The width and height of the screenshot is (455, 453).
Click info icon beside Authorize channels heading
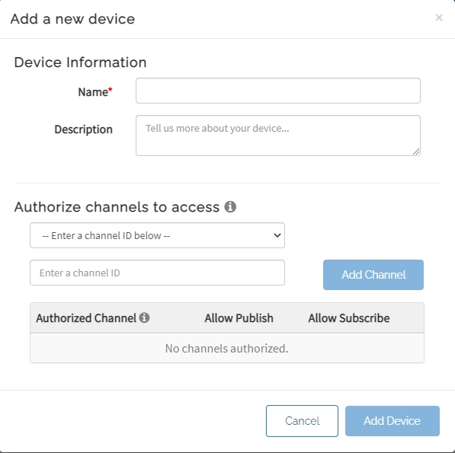pos(230,206)
